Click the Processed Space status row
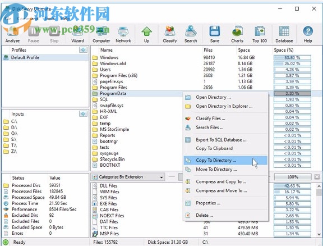This screenshot has height=246, width=323. tap(45, 197)
